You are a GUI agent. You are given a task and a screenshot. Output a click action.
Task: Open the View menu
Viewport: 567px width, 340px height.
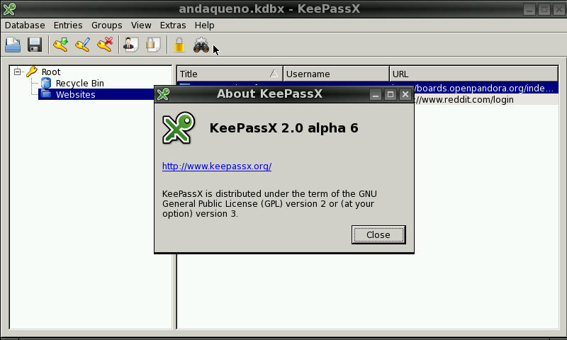click(141, 25)
